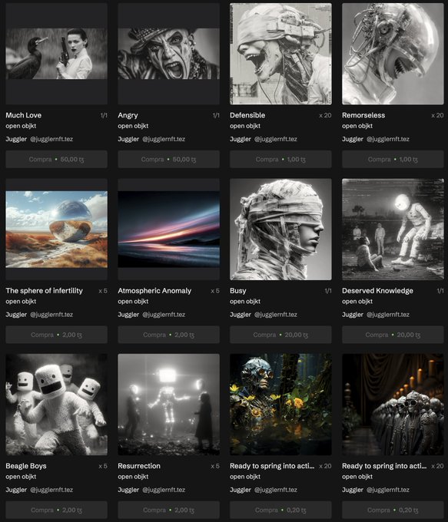
Task: Buy Remorseless for 1,00 tez
Action: pos(393,159)
